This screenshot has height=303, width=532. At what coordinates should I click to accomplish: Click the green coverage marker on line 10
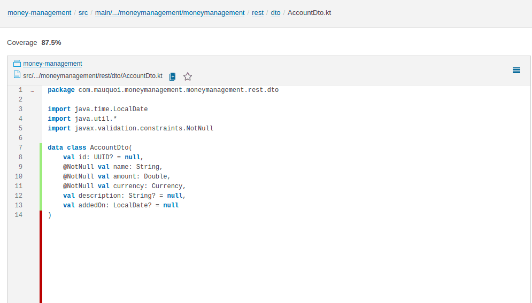point(41,176)
